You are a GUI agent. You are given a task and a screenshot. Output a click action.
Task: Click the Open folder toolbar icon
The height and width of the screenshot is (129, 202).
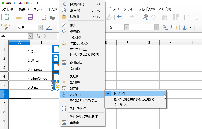coord(19,17)
